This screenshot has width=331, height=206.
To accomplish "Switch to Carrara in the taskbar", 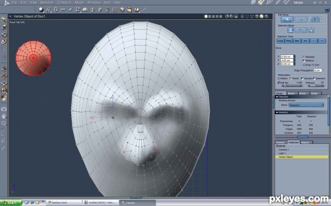I will (x=137, y=203).
